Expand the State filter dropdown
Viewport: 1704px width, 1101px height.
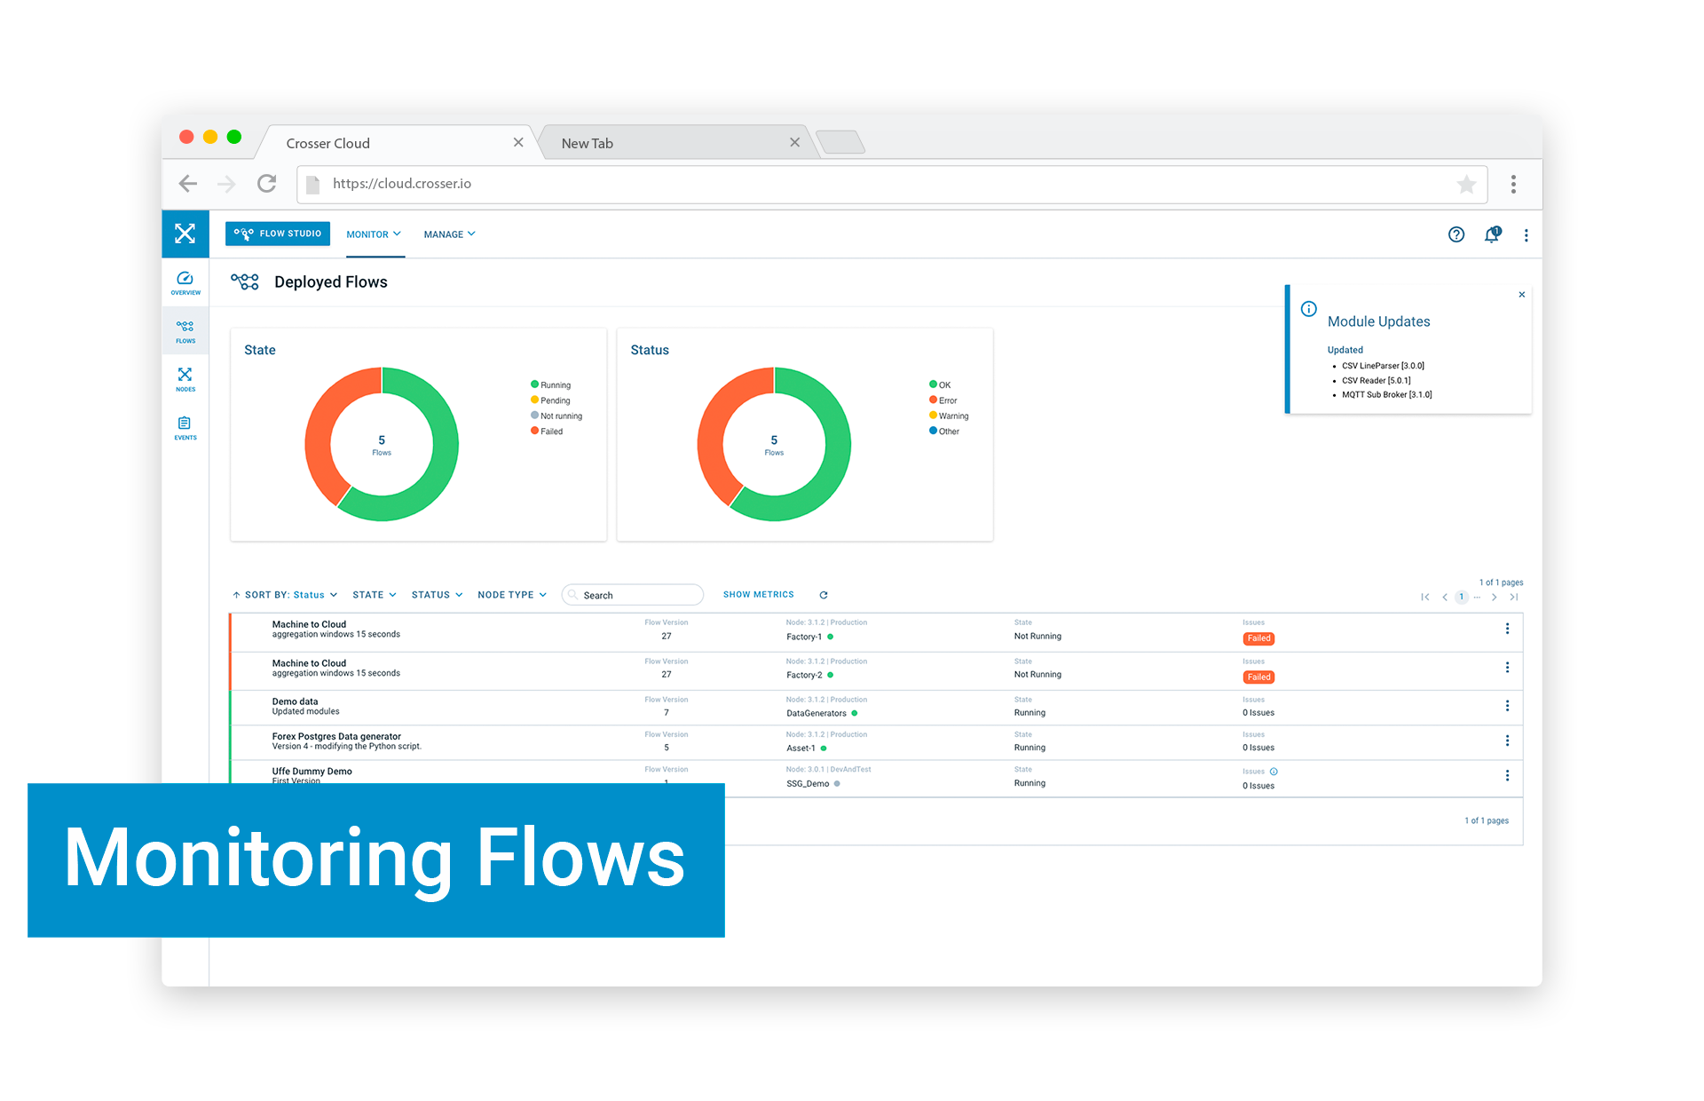coord(375,595)
